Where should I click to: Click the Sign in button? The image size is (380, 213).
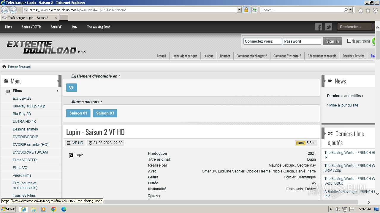click(332, 41)
